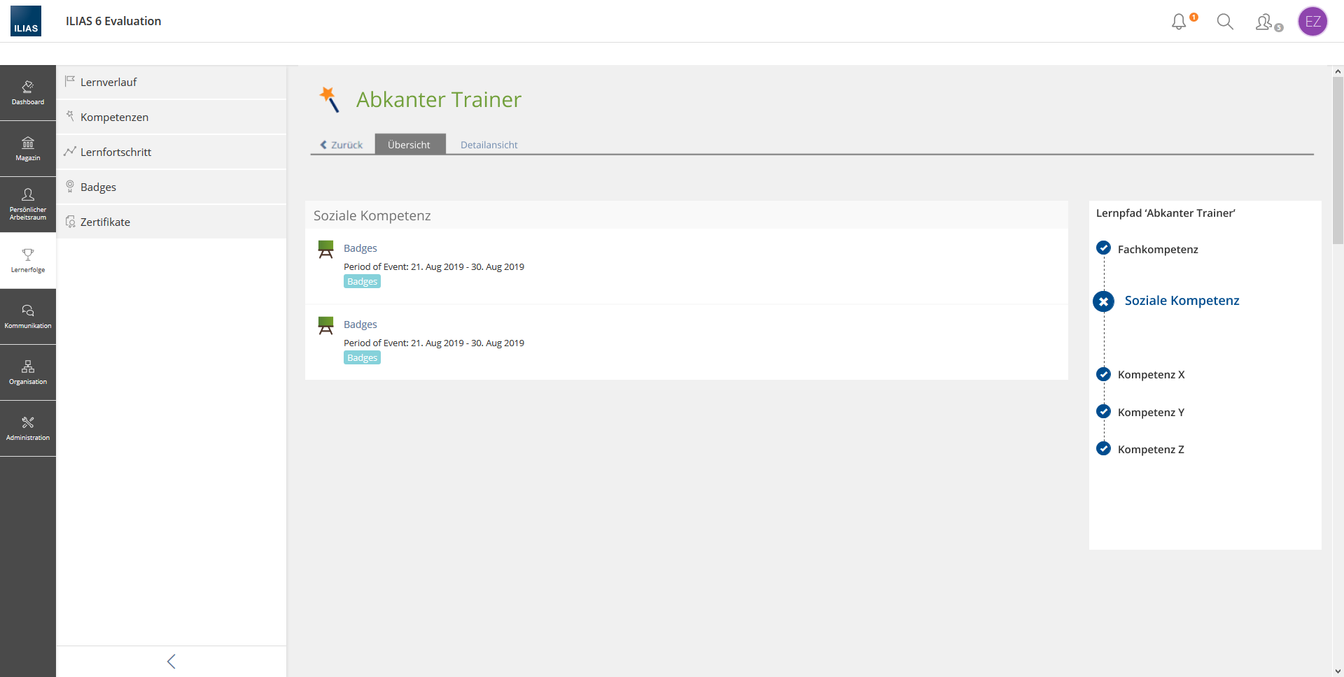The image size is (1344, 677).
Task: Click the Soziale Kompetenz section heading
Action: click(372, 215)
